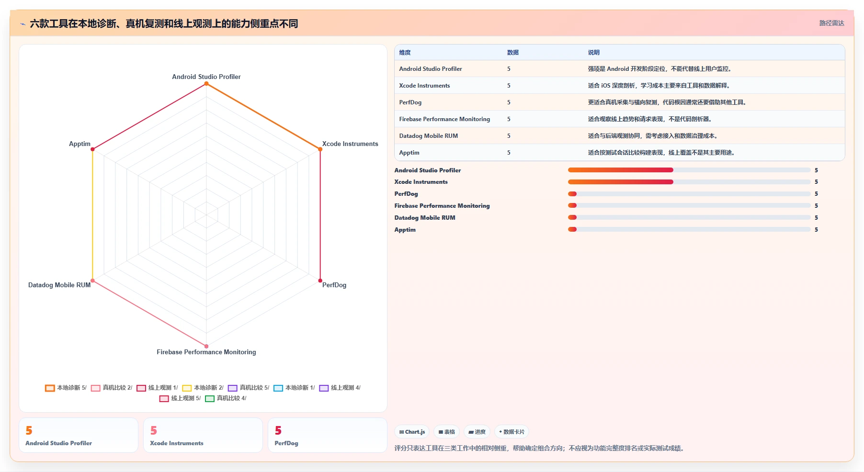Select the 表格 chip
Viewport: 864px width, 472px height.
[x=446, y=432]
